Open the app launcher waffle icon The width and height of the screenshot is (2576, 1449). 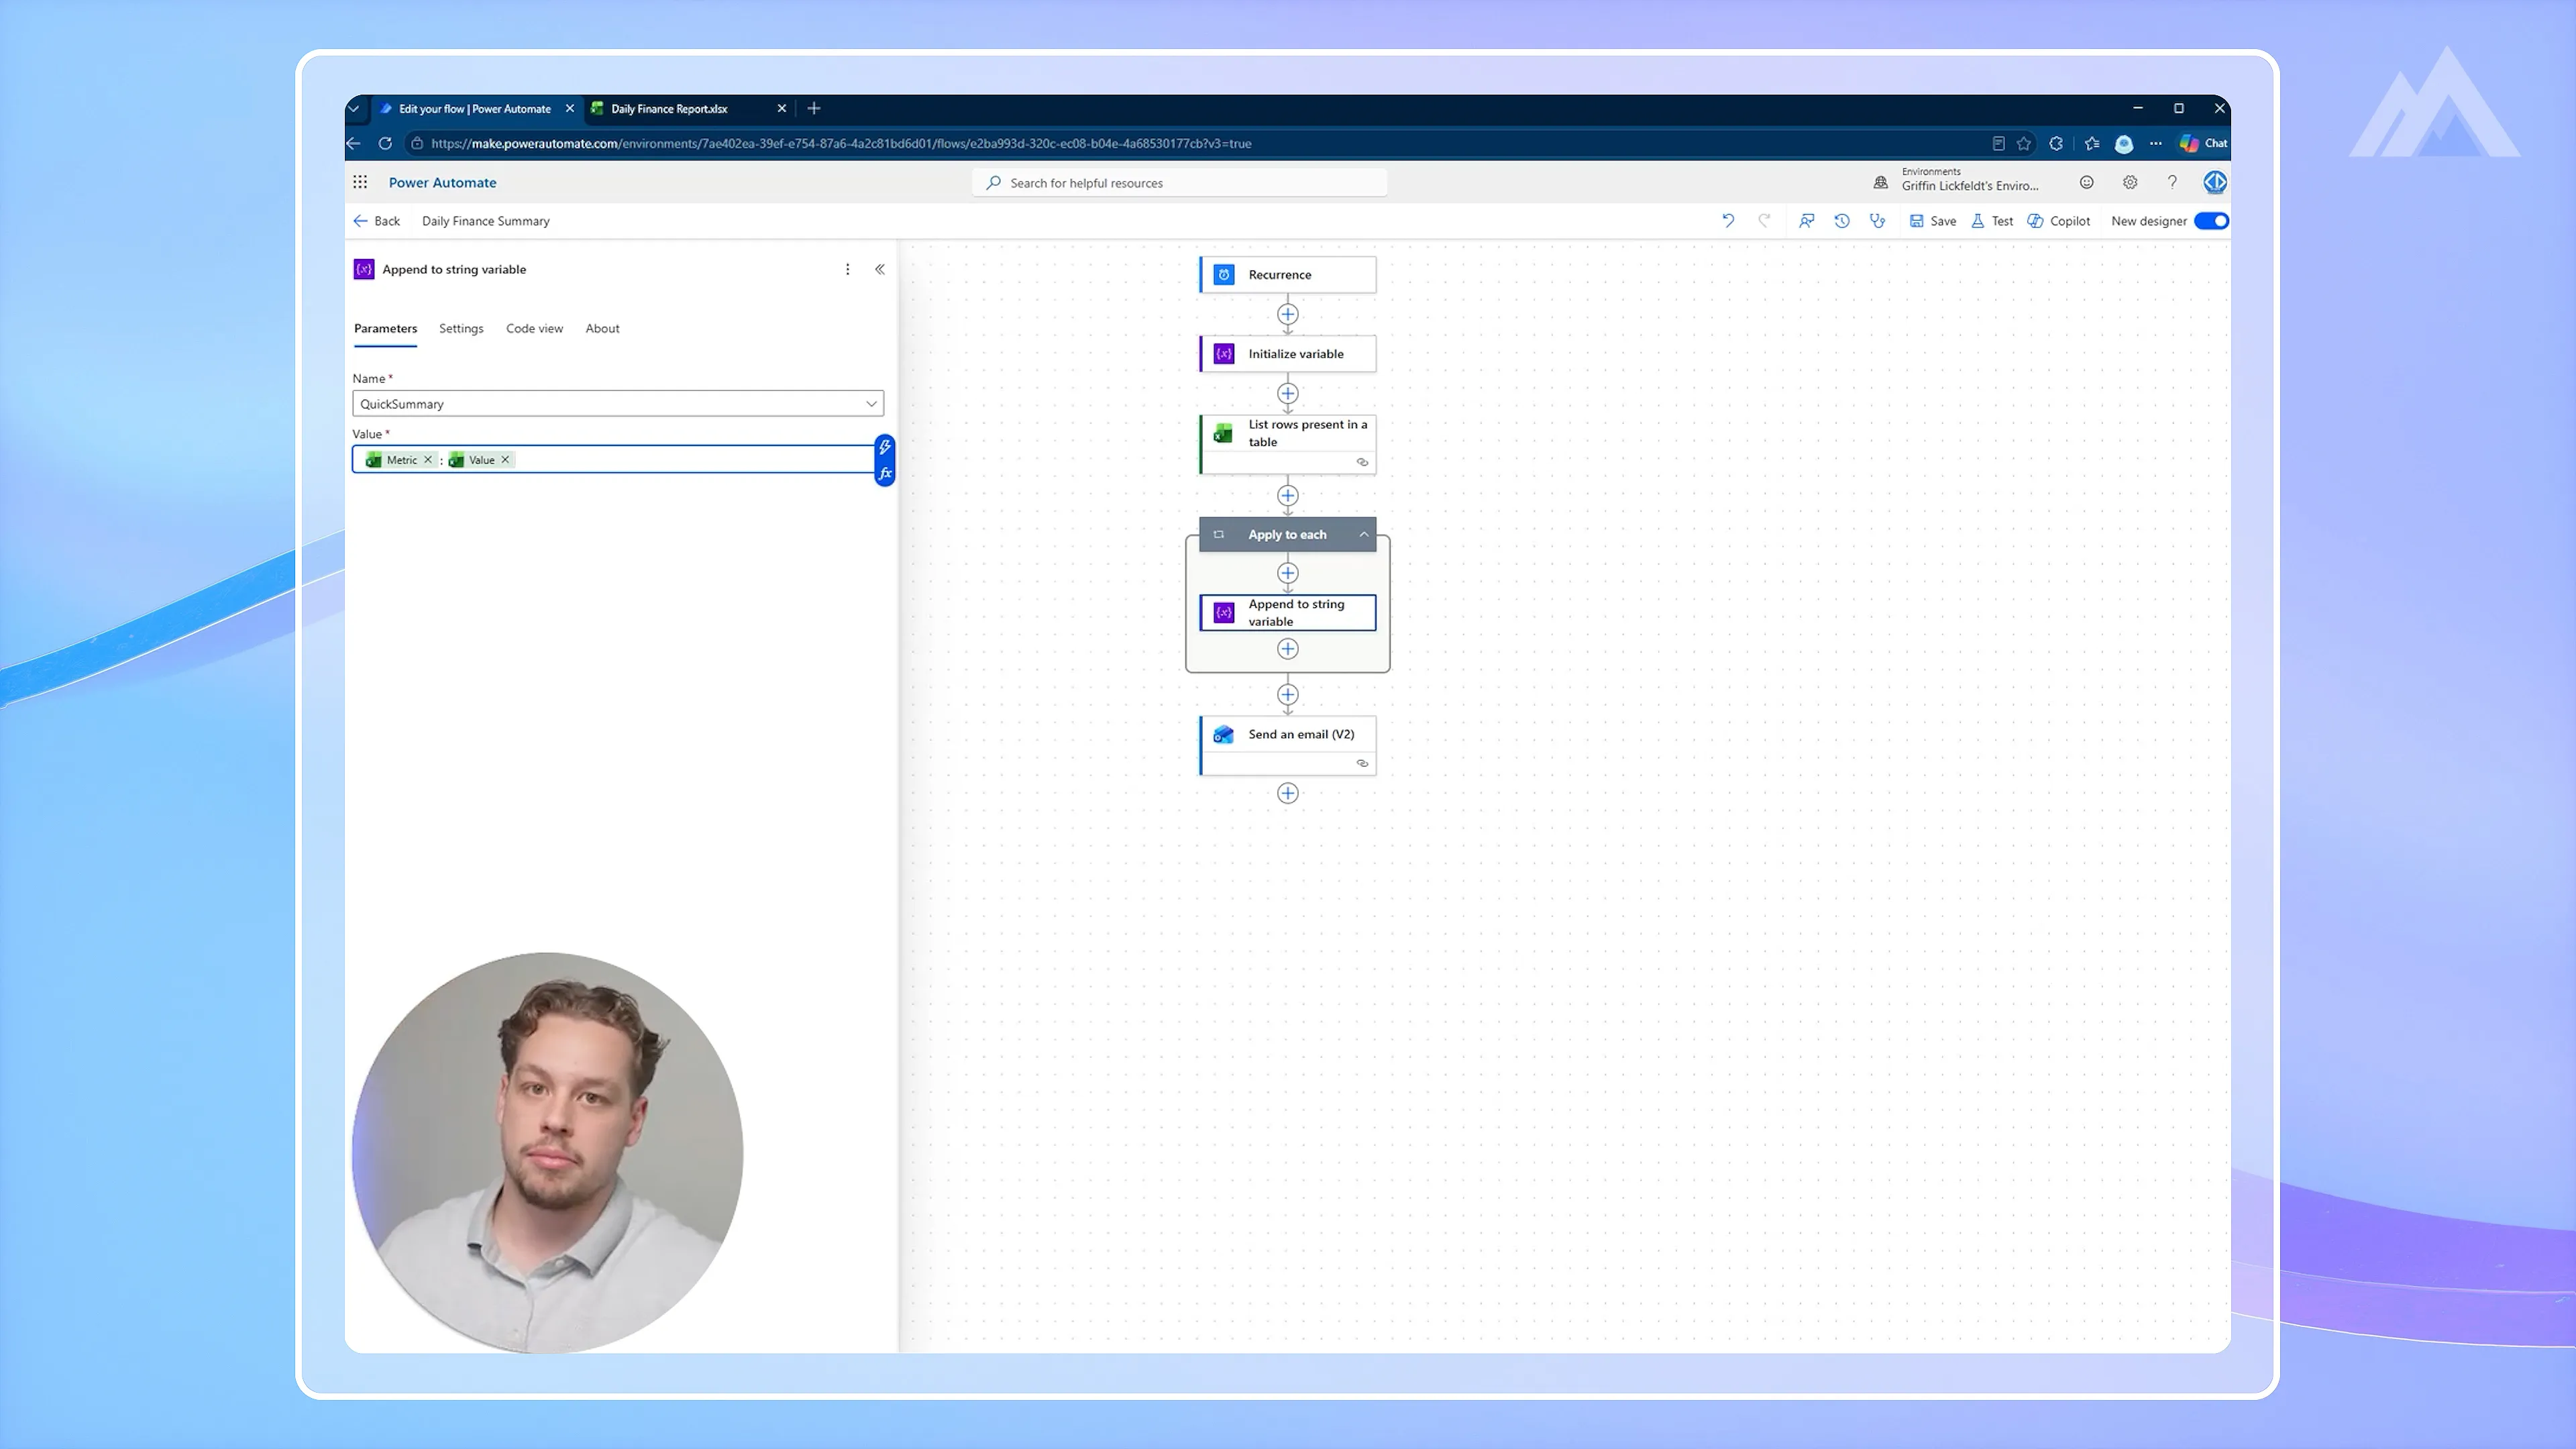tap(360, 182)
